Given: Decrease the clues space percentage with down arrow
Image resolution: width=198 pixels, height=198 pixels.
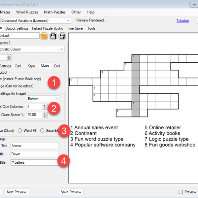Looking at the screenshot, I should click(x=45, y=116).
